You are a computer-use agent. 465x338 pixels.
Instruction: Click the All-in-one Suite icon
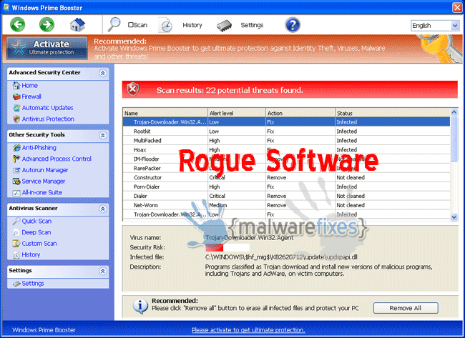[x=16, y=193]
